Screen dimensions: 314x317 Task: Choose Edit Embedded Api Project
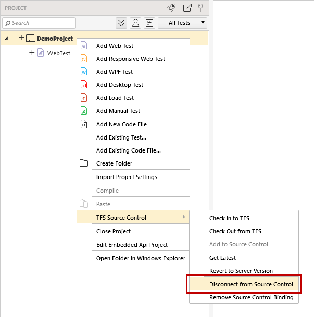pyautogui.click(x=133, y=245)
